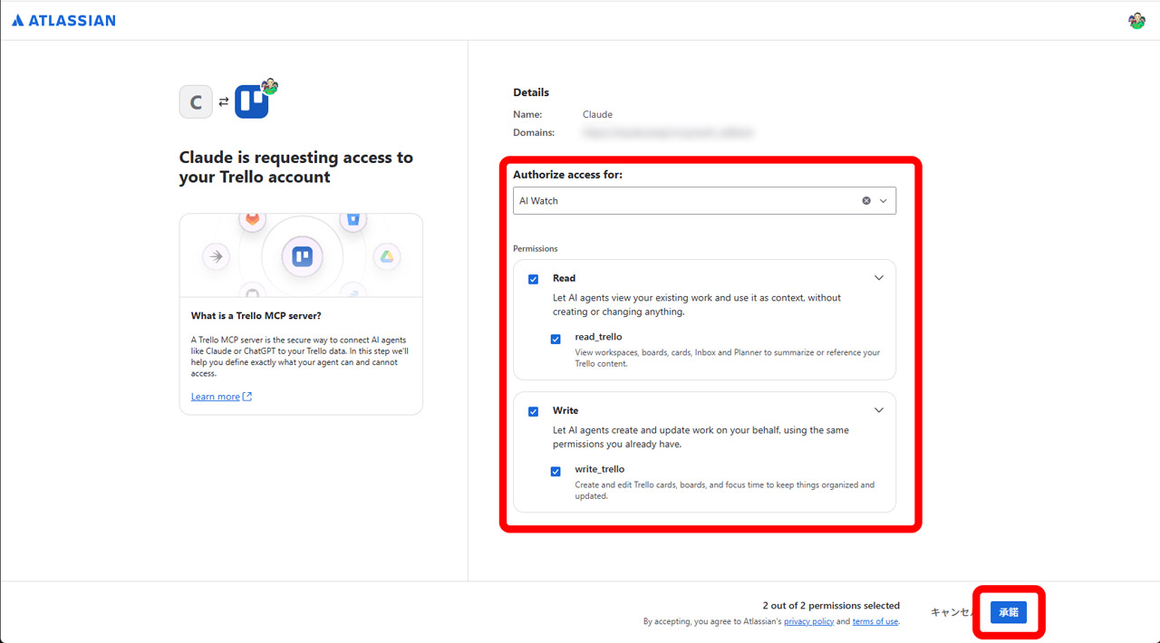
Task: Open the user profile avatar menu
Action: pyautogui.click(x=1136, y=20)
